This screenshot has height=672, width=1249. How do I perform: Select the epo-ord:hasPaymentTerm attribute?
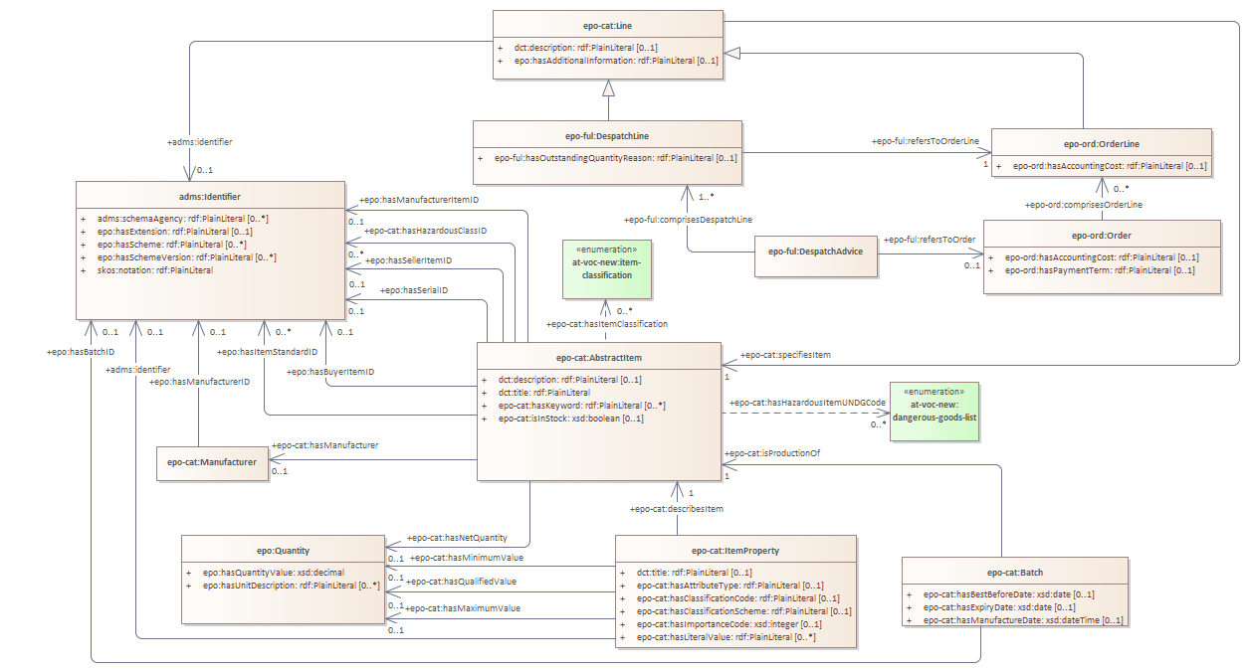[1099, 270]
